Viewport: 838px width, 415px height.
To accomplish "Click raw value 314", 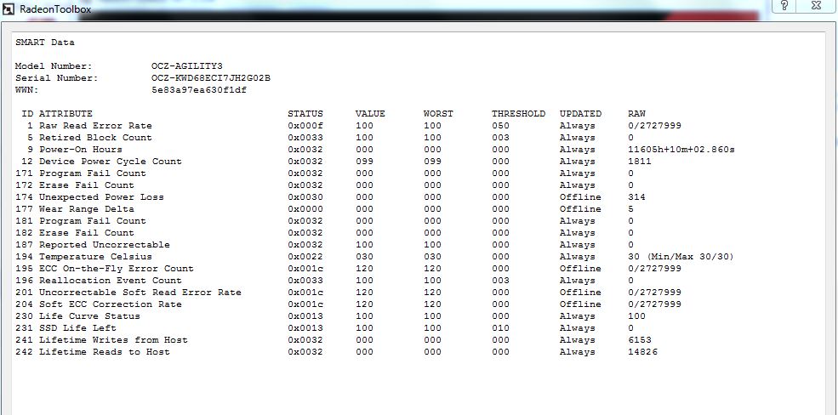I will (636, 197).
